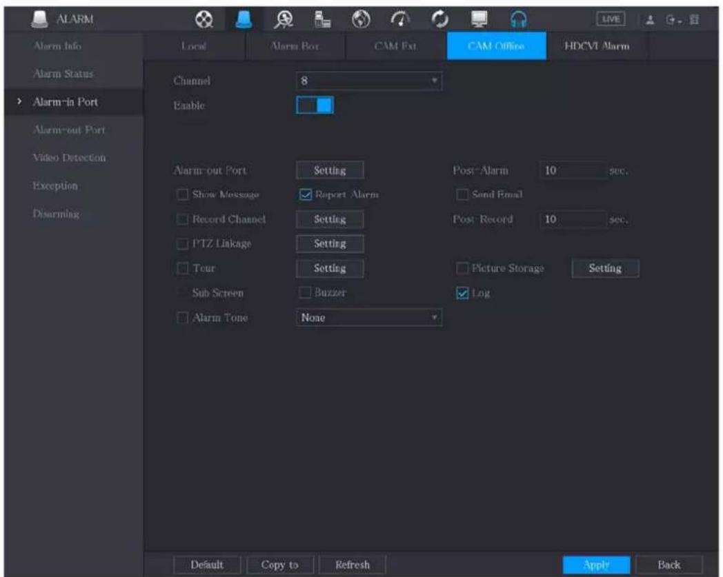Click Setting for PTZ Linkage

tap(330, 244)
